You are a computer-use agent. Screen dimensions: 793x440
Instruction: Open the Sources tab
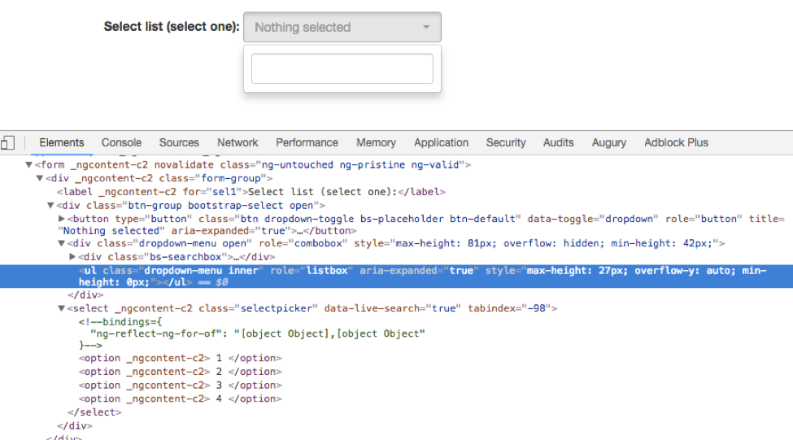(179, 143)
